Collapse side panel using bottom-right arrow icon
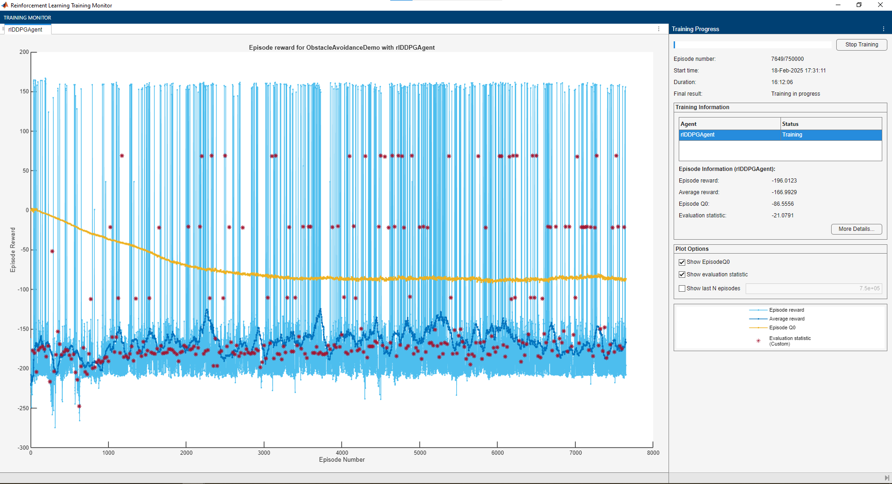The width and height of the screenshot is (892, 484). (x=886, y=478)
